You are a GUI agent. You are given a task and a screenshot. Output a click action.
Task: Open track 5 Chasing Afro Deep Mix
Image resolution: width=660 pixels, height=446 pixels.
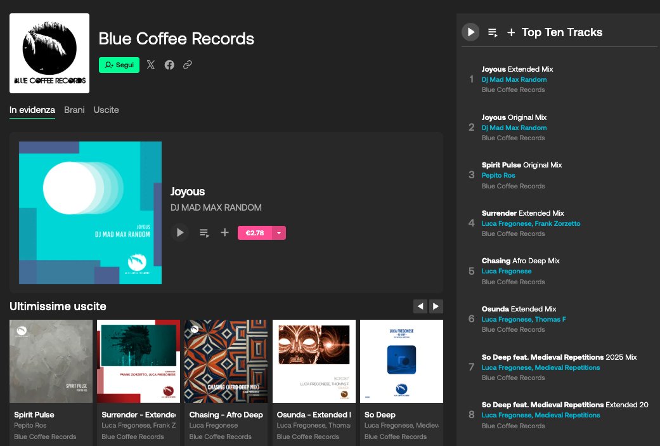(521, 261)
